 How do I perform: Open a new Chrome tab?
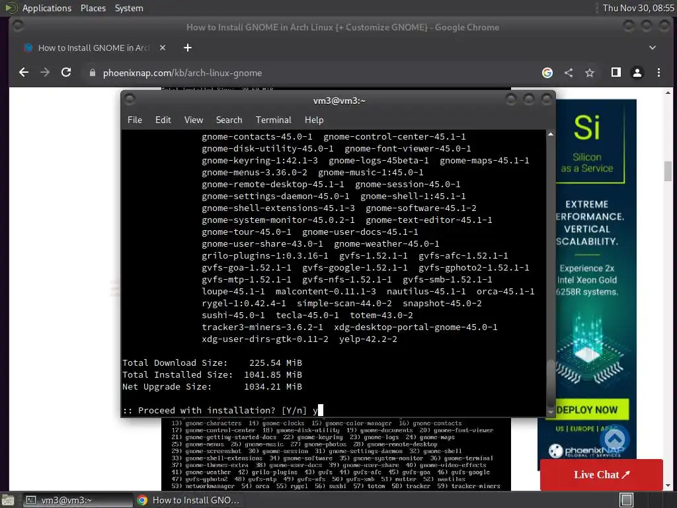click(187, 48)
